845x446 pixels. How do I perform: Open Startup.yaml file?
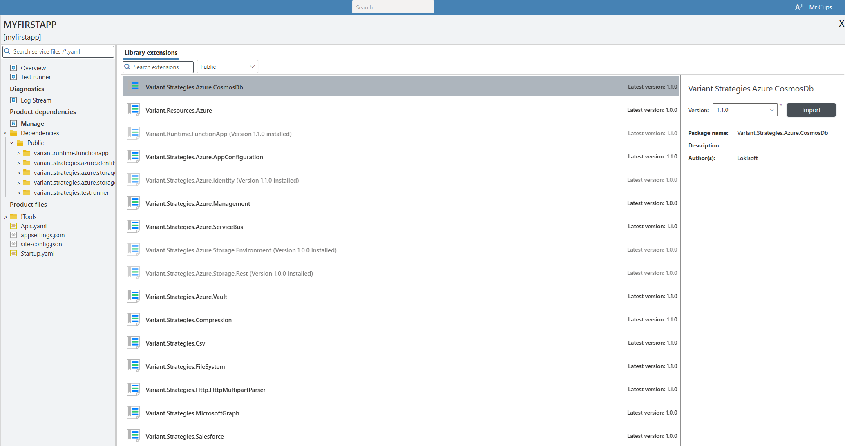pos(37,253)
